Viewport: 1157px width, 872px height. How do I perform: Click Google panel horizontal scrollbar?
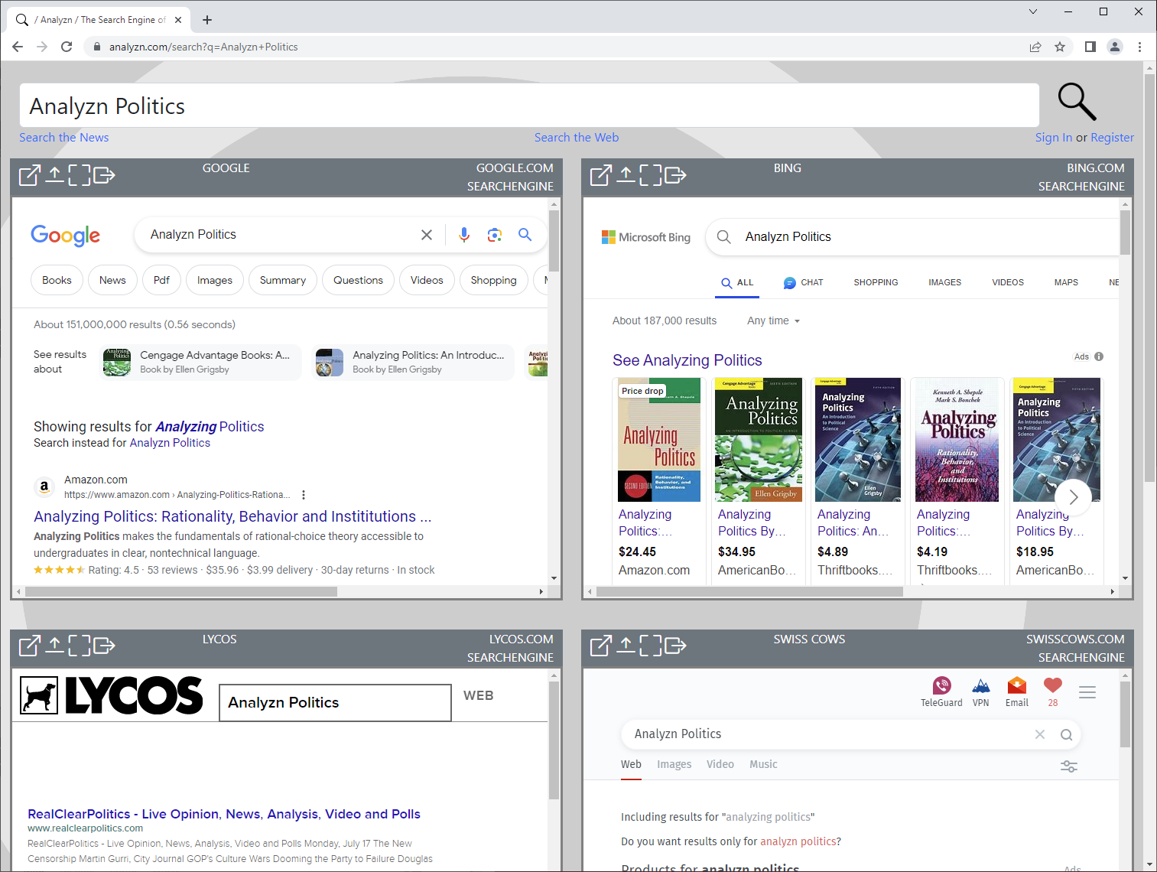coord(181,592)
